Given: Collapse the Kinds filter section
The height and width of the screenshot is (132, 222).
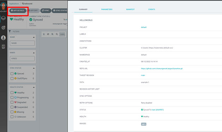Looking at the screenshot, I should [34, 53].
